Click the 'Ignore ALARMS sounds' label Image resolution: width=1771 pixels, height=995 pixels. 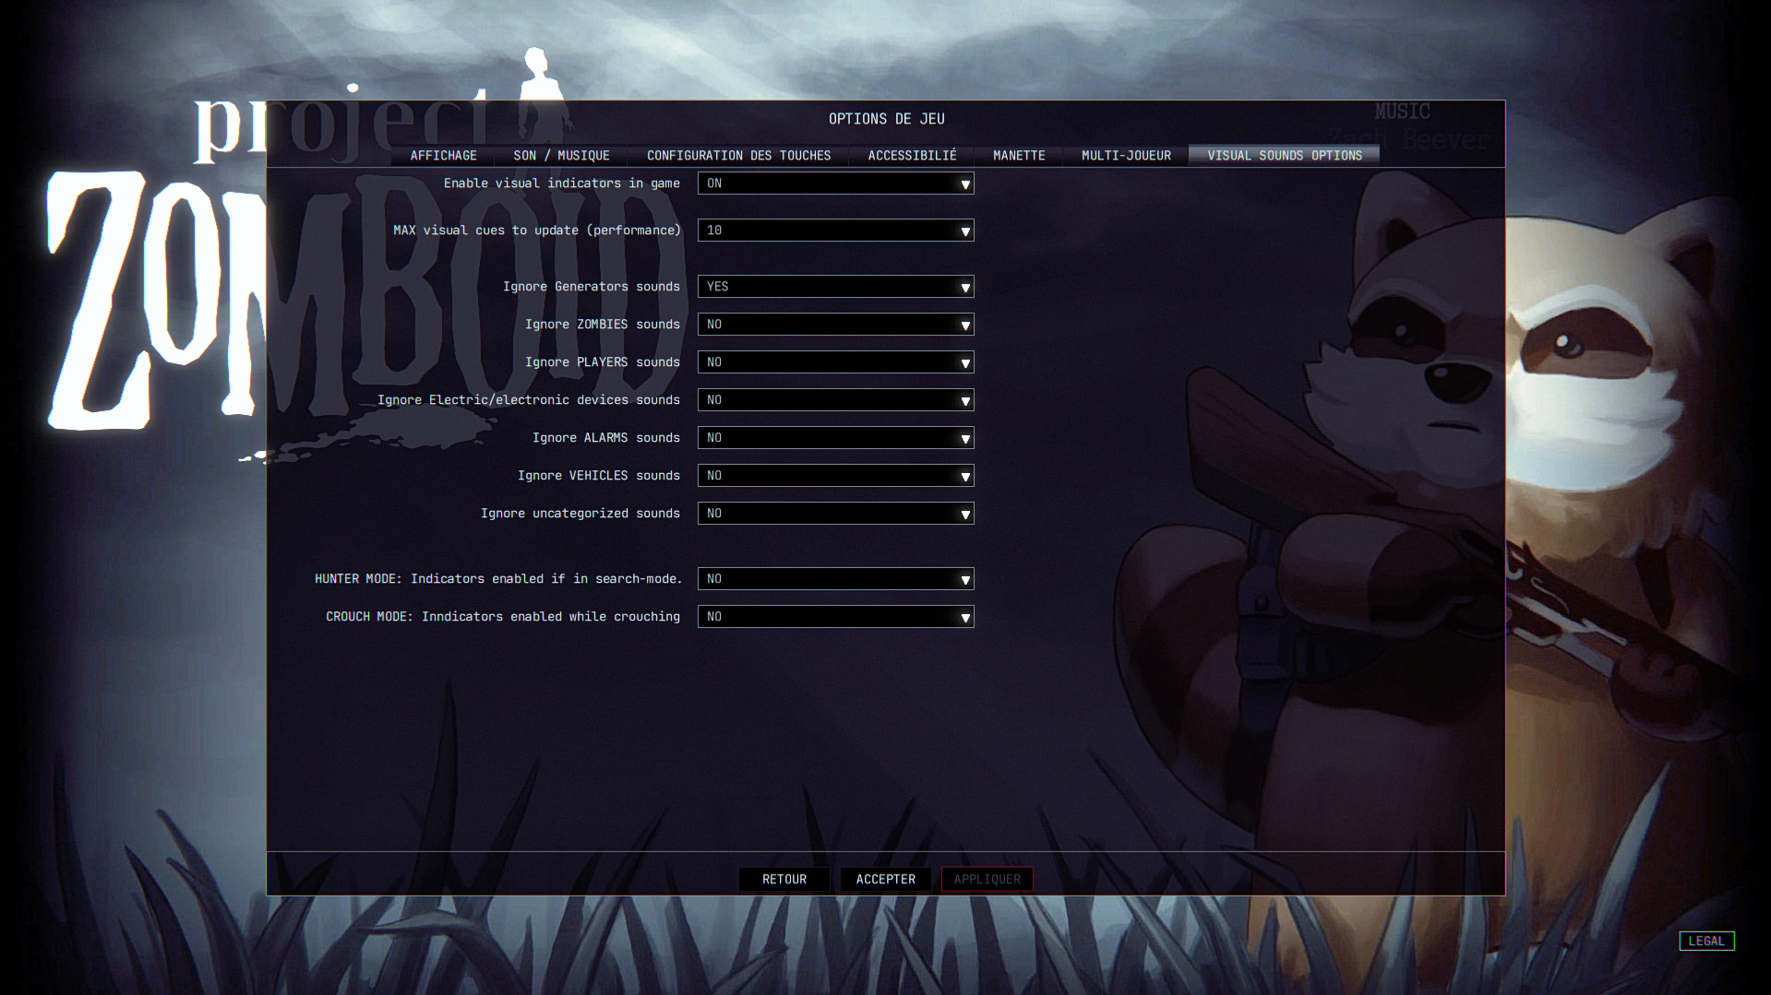pyautogui.click(x=606, y=438)
